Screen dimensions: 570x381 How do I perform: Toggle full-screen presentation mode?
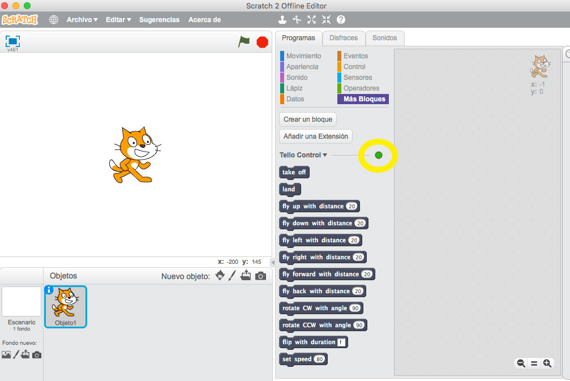(x=12, y=41)
